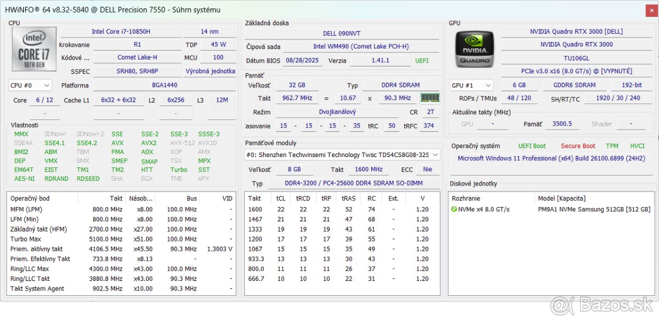Screen dimensions: 659x321
Task: Open the CPU #0 selector dropdown
Action: [30, 85]
